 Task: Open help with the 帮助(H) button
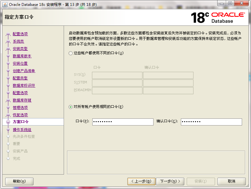pos(19,181)
